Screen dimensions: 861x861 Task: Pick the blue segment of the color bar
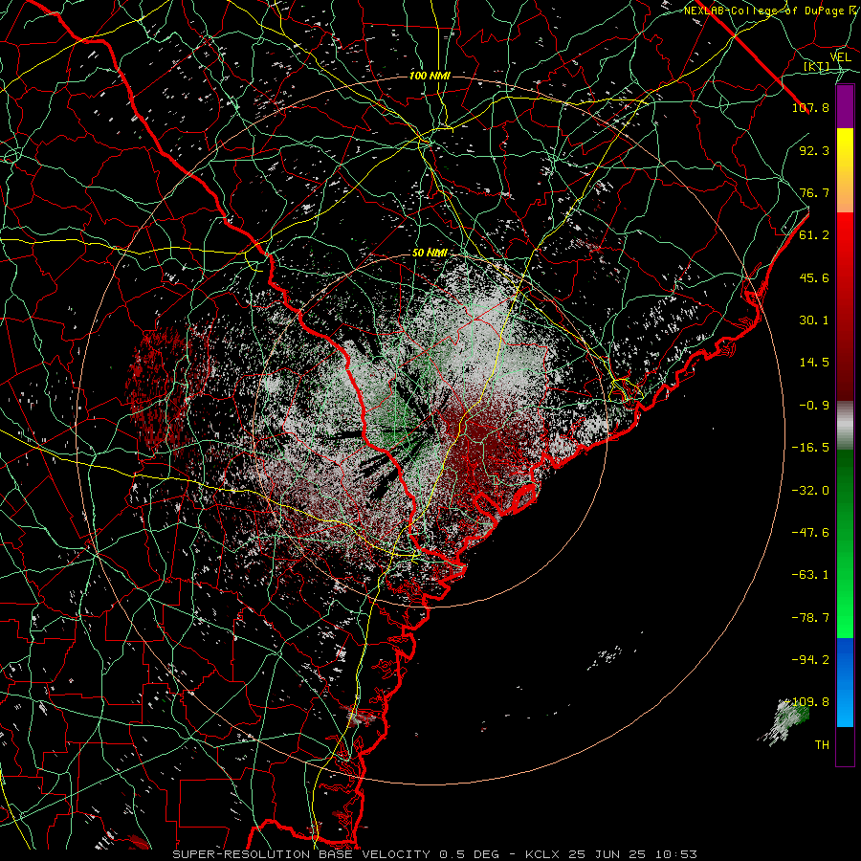pyautogui.click(x=845, y=682)
